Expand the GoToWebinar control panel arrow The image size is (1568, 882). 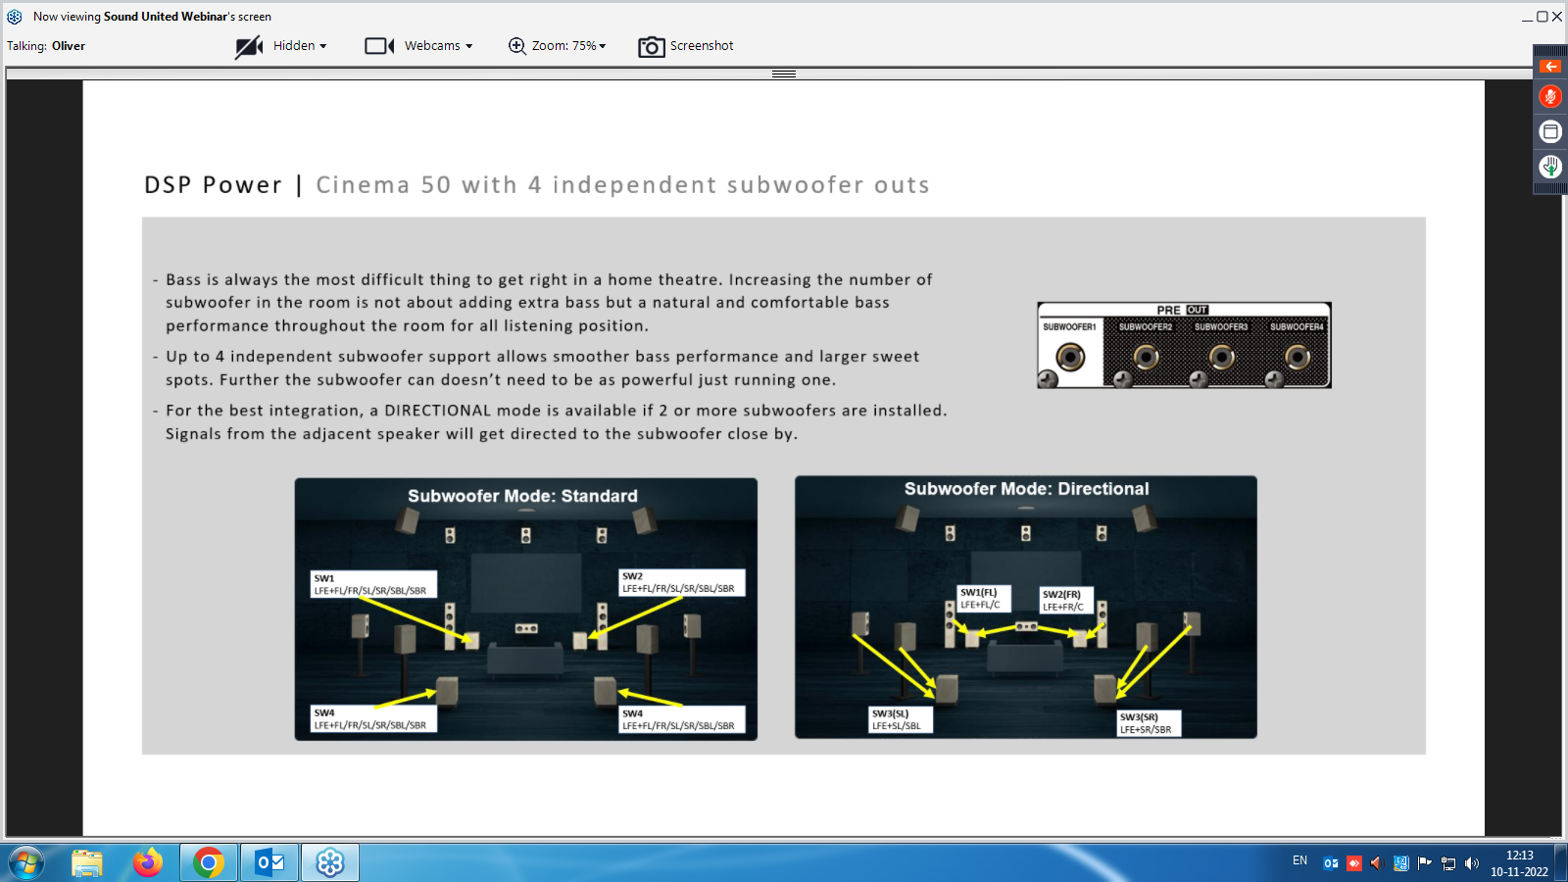click(1550, 67)
